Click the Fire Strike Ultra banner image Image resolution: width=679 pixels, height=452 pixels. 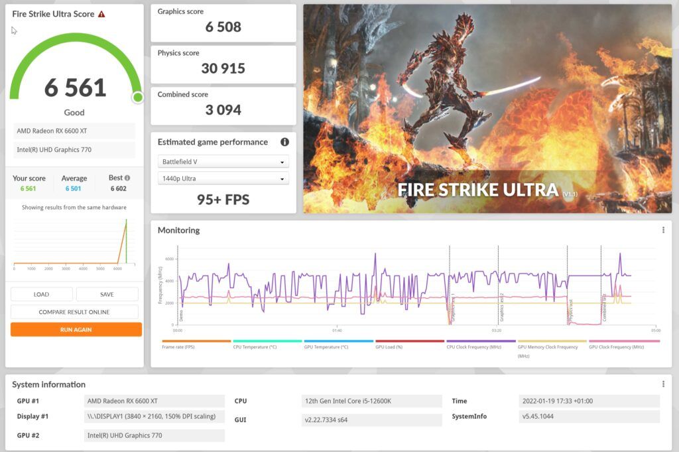487,109
